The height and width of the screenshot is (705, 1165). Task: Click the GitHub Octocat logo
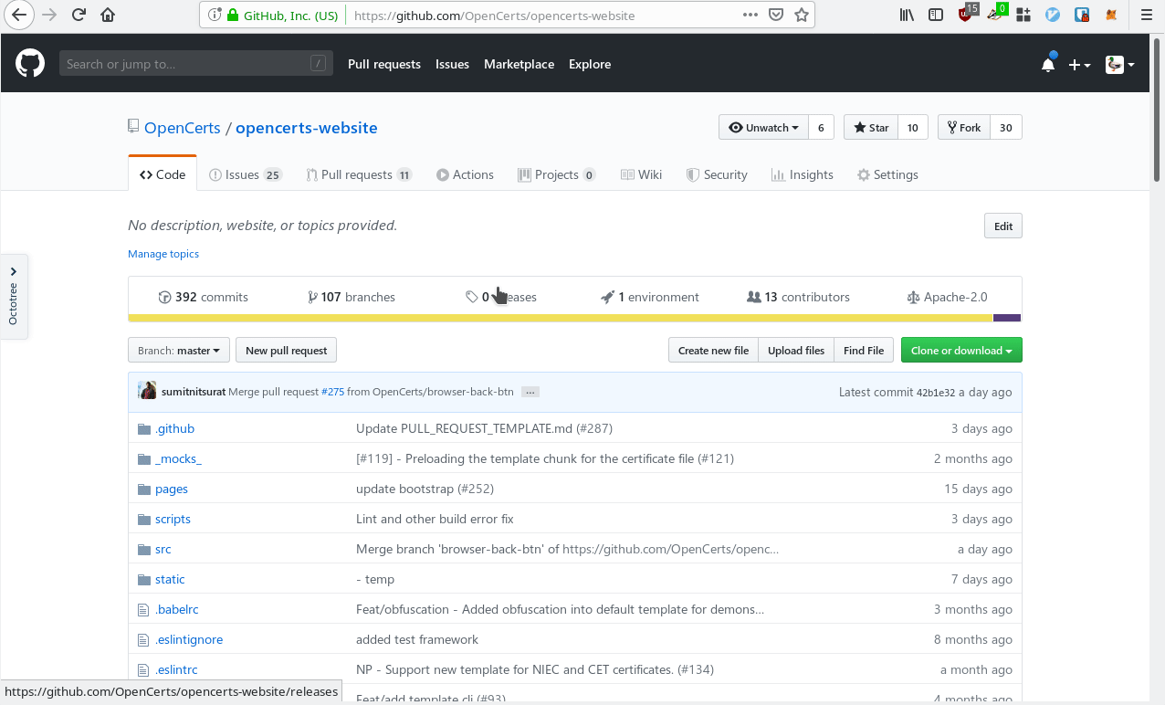click(30, 63)
